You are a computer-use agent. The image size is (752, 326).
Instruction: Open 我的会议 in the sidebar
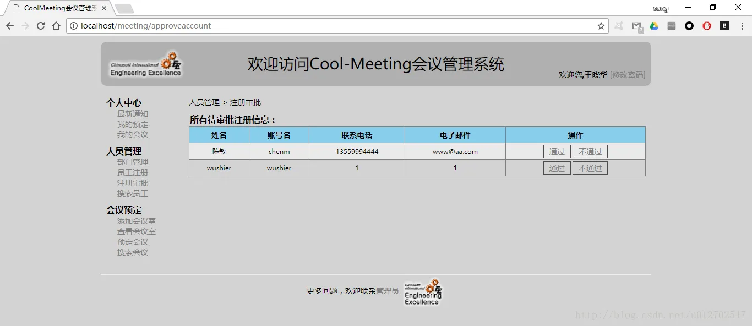click(x=133, y=135)
